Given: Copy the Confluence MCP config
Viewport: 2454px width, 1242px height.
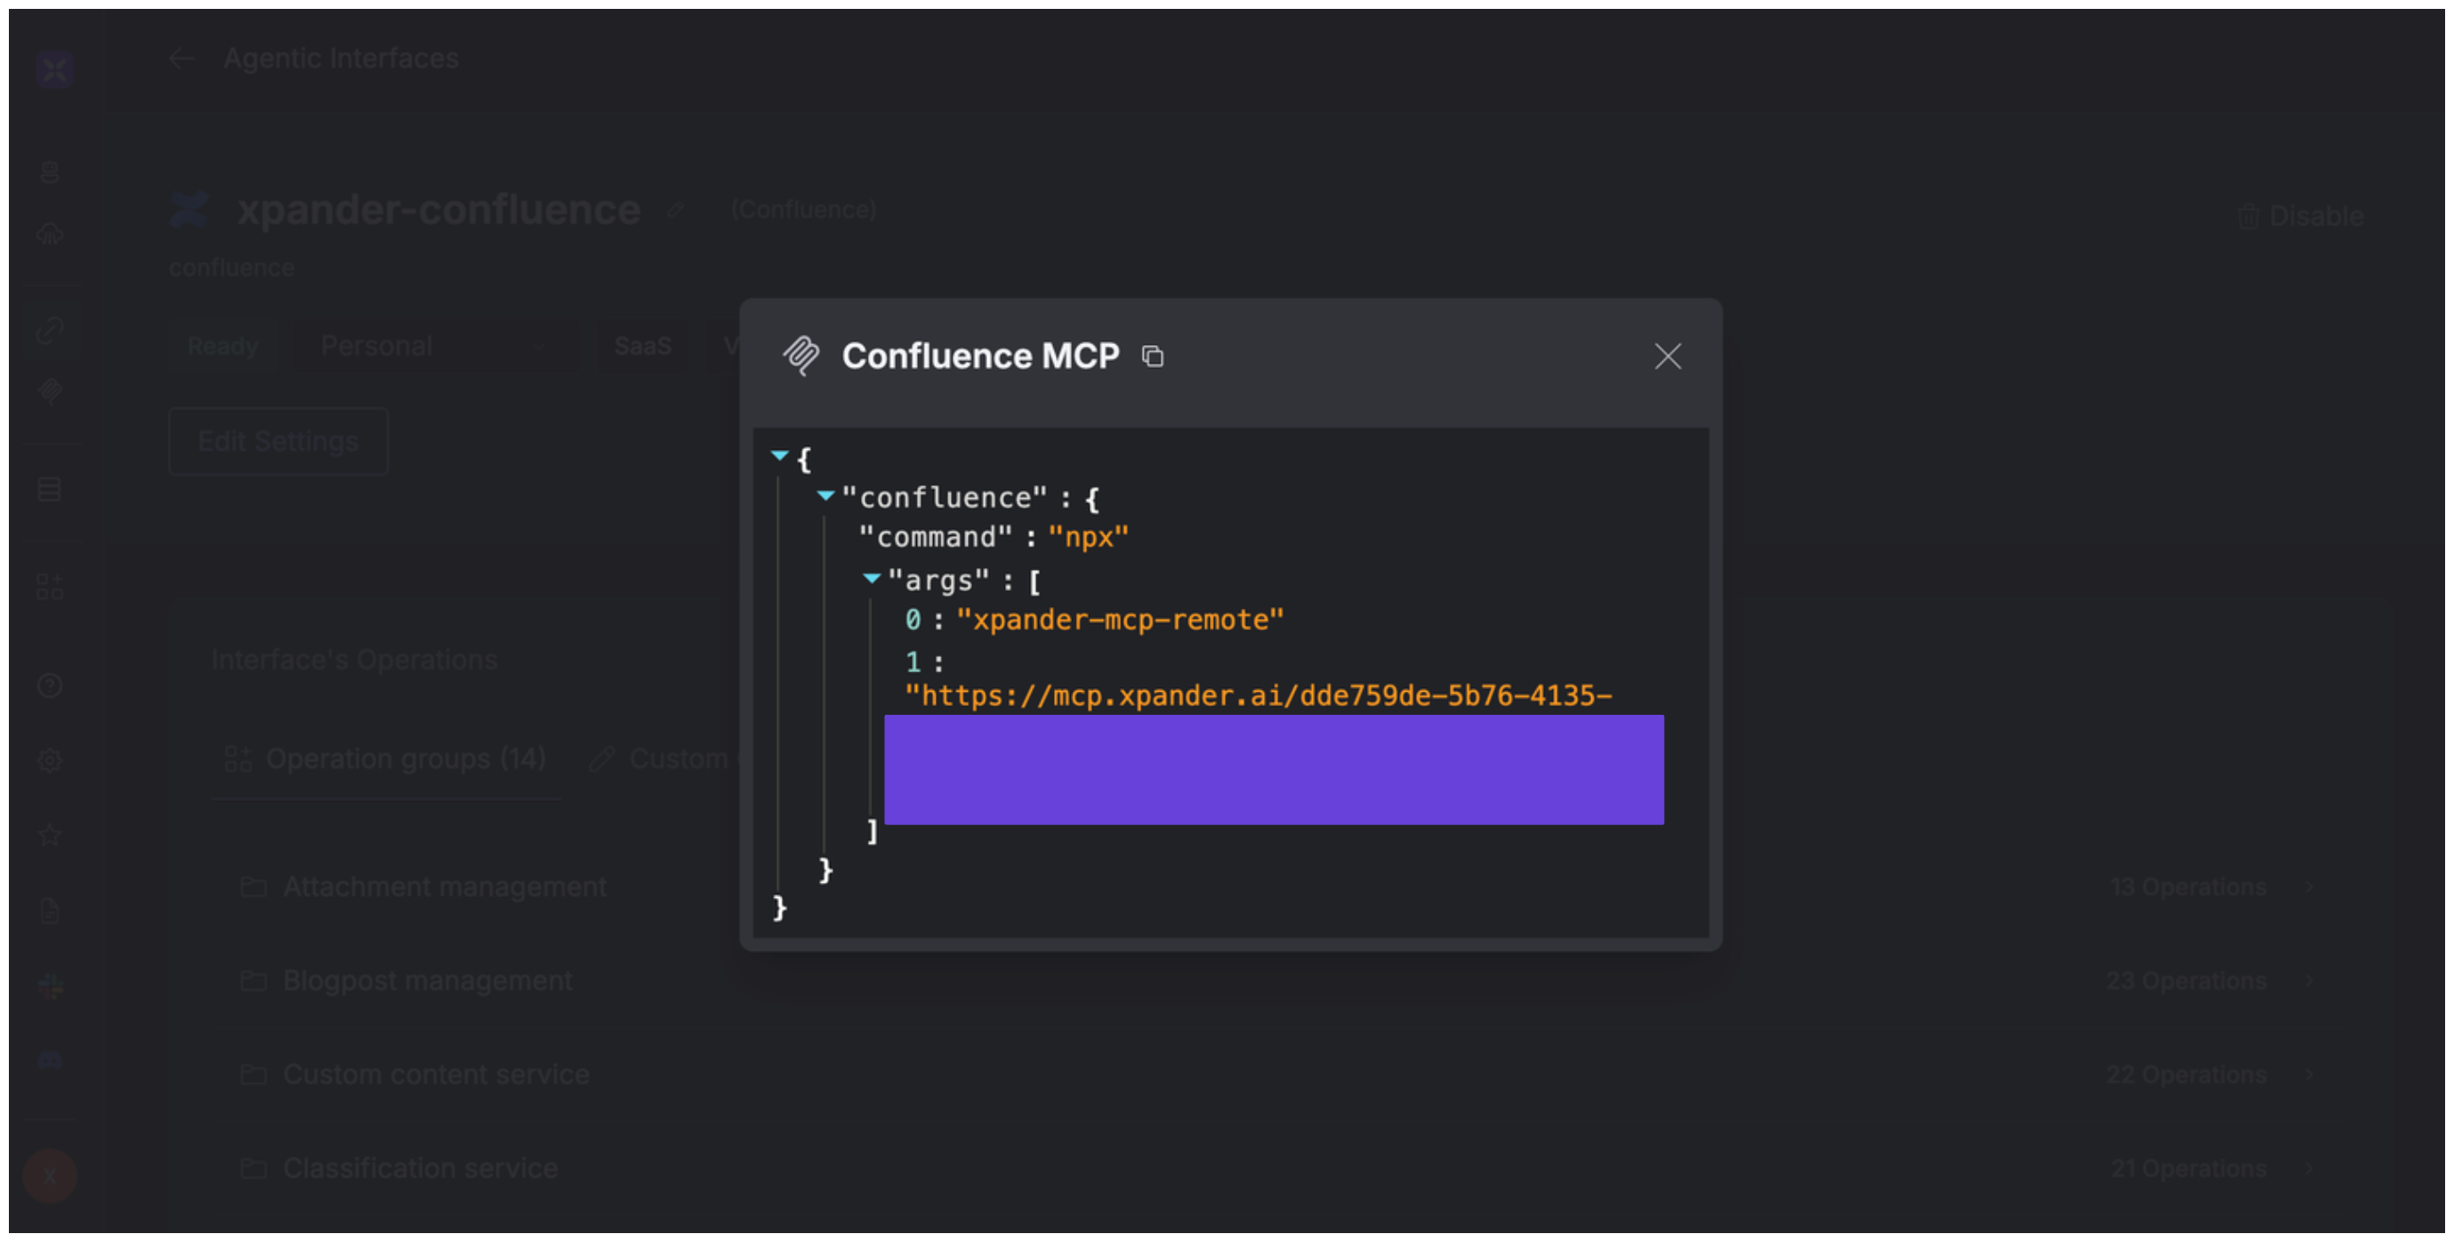Looking at the screenshot, I should (1153, 357).
